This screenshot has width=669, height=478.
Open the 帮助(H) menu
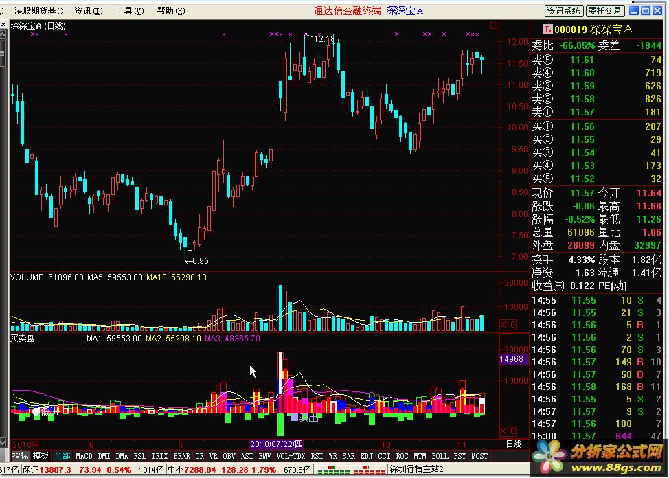click(x=170, y=11)
